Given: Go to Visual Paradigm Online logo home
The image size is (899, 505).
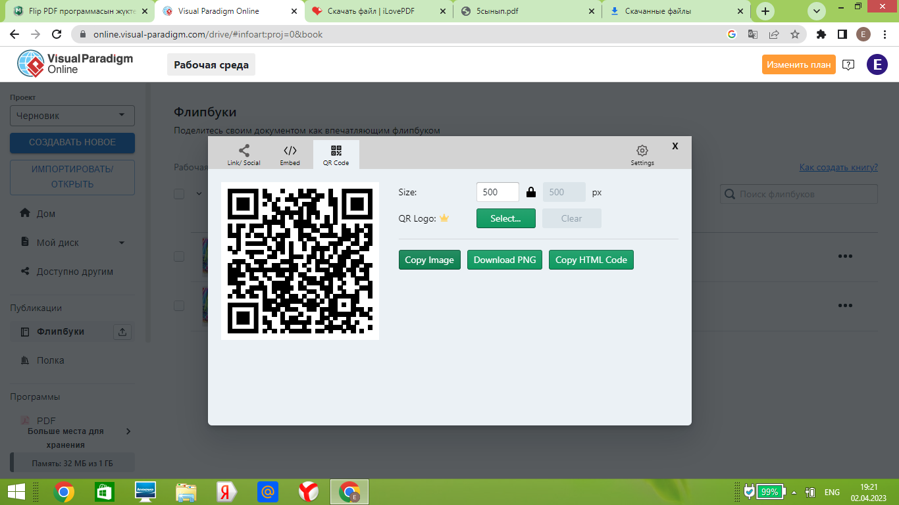Looking at the screenshot, I should click(x=75, y=64).
